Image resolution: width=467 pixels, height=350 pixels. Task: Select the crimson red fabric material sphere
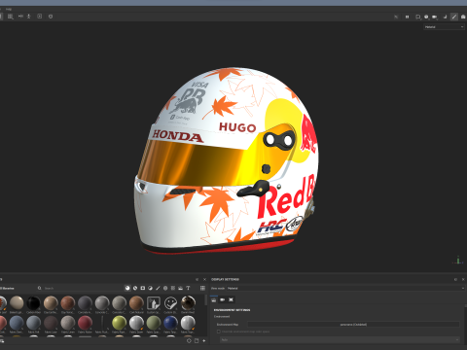(85, 323)
